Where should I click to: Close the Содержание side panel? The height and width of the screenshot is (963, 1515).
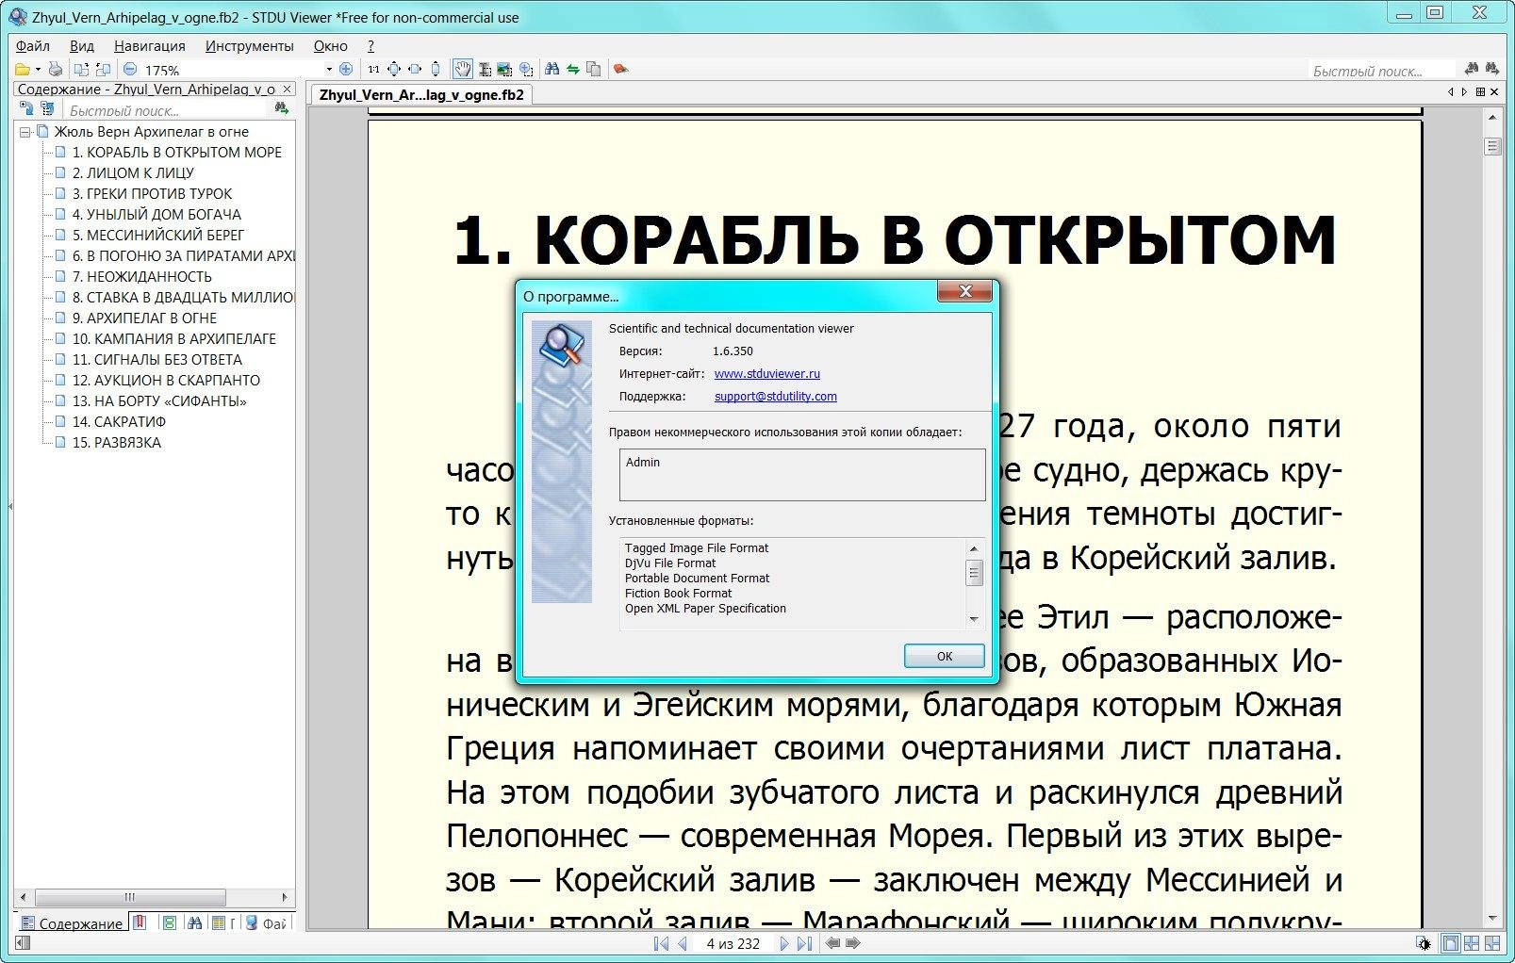click(287, 90)
